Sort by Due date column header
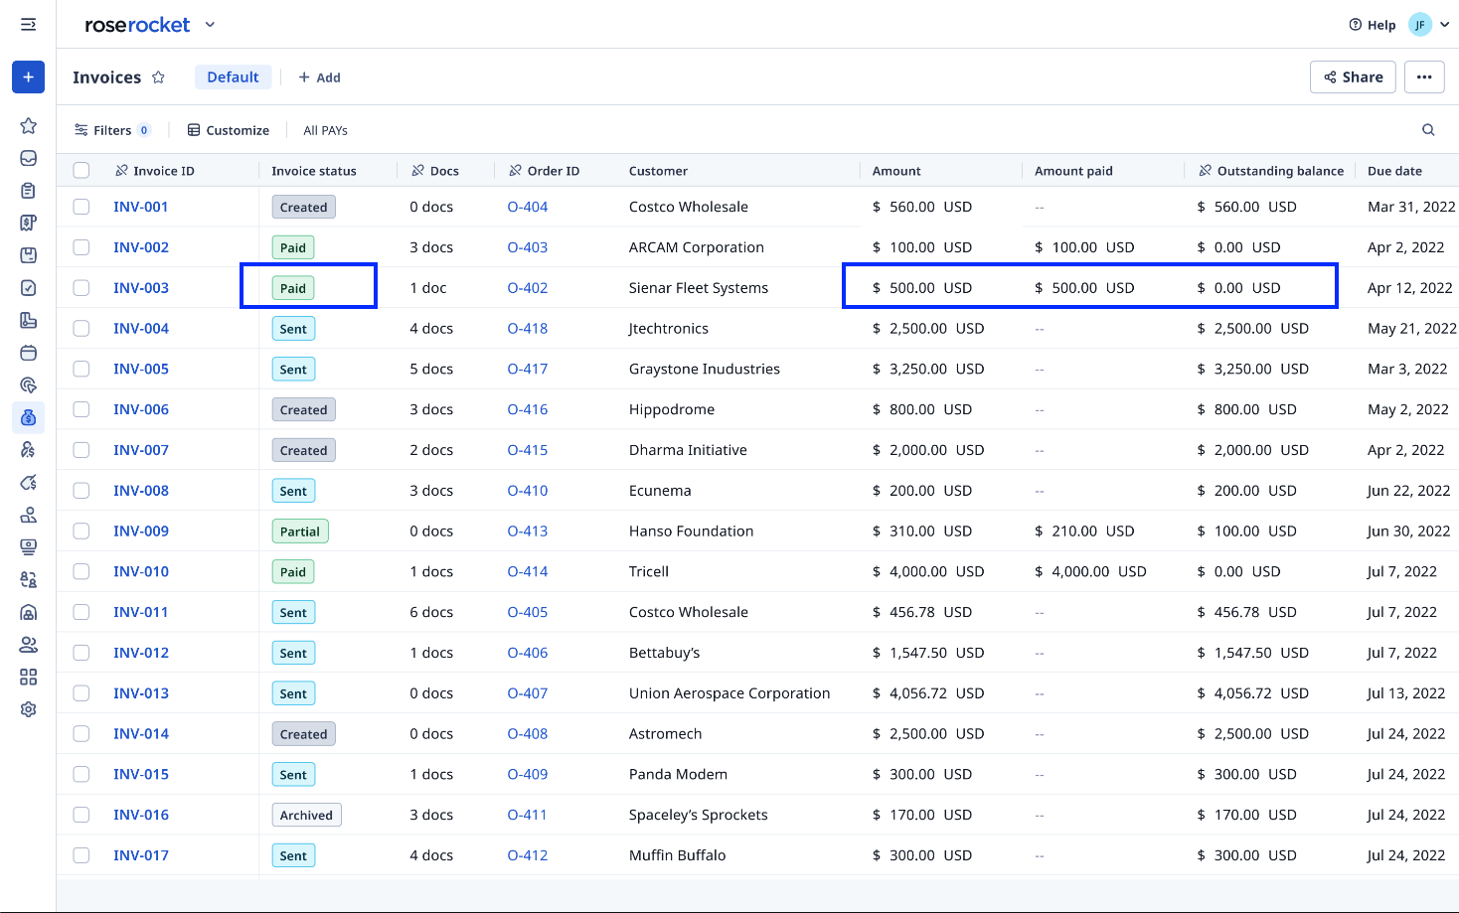1459x913 pixels. 1394,171
